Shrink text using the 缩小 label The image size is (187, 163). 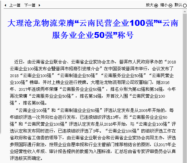tap(164, 5)
